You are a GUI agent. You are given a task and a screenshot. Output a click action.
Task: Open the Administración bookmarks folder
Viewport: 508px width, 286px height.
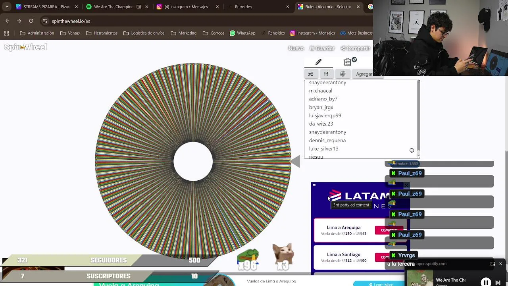[37, 33]
